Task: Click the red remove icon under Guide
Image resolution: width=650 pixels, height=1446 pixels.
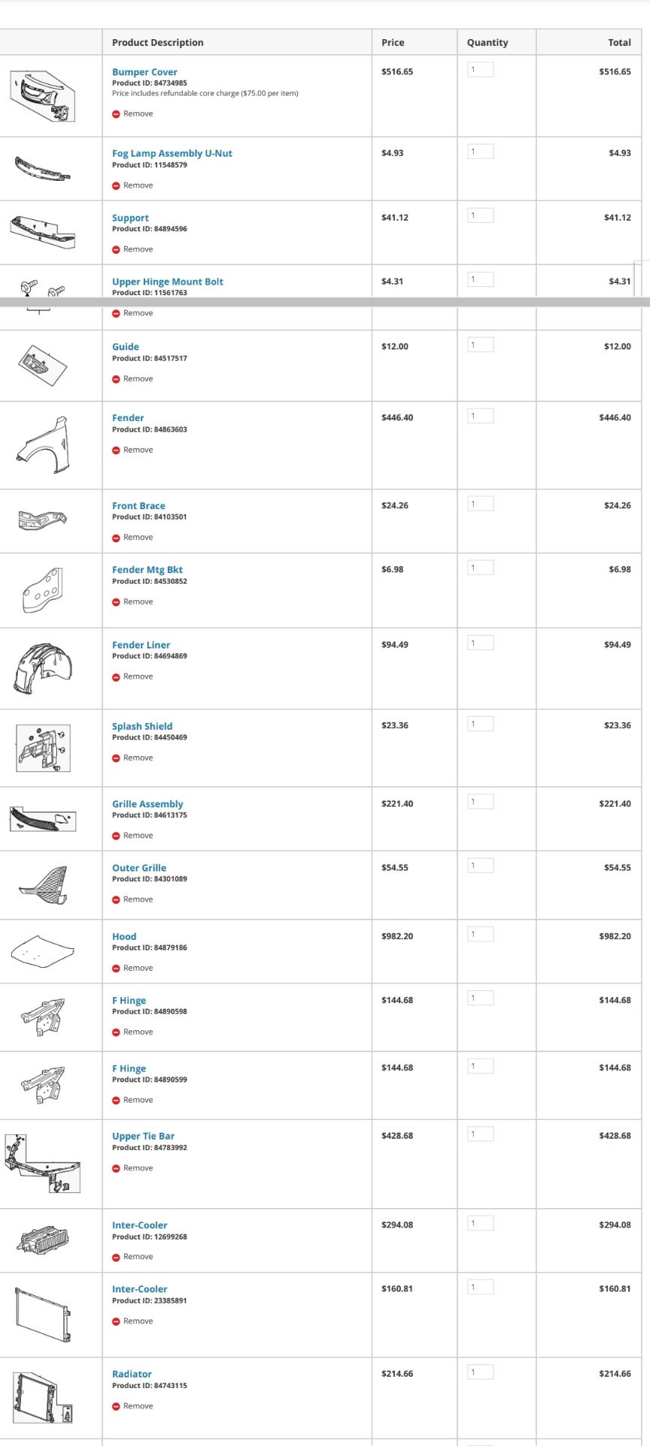Action: coord(116,380)
